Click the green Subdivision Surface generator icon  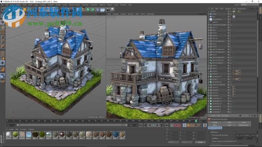[x=88, y=9]
